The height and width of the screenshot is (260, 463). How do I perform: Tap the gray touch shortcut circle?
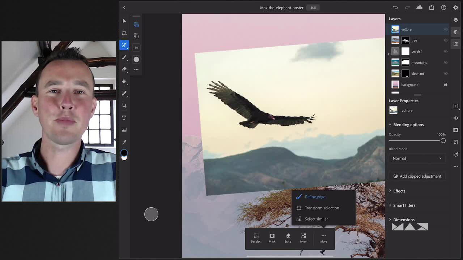151,214
